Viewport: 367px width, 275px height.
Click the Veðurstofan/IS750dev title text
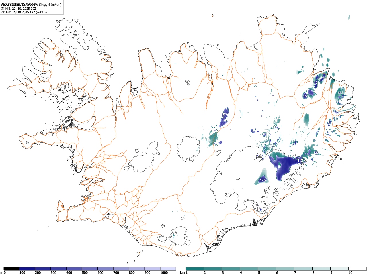[x=19, y=4]
